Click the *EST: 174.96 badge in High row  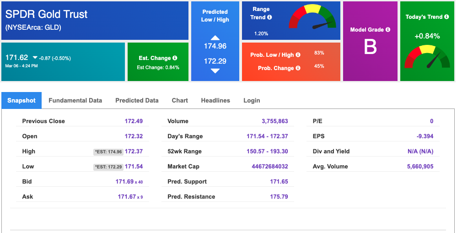(x=108, y=152)
